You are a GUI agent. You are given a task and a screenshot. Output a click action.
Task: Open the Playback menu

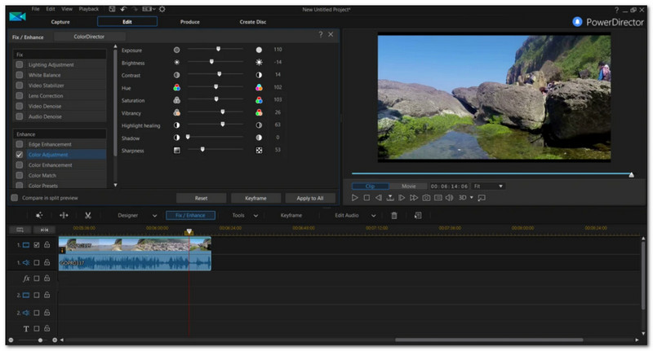pos(89,8)
